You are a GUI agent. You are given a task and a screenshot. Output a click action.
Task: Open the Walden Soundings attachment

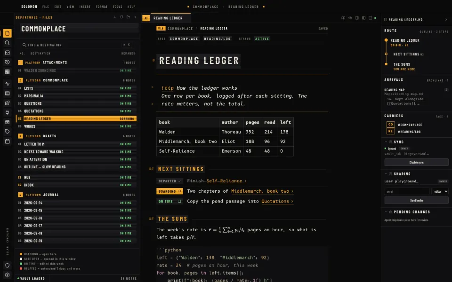pos(76,70)
